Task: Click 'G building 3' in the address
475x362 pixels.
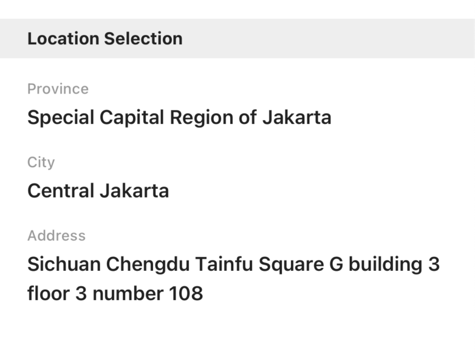Action: (384, 264)
